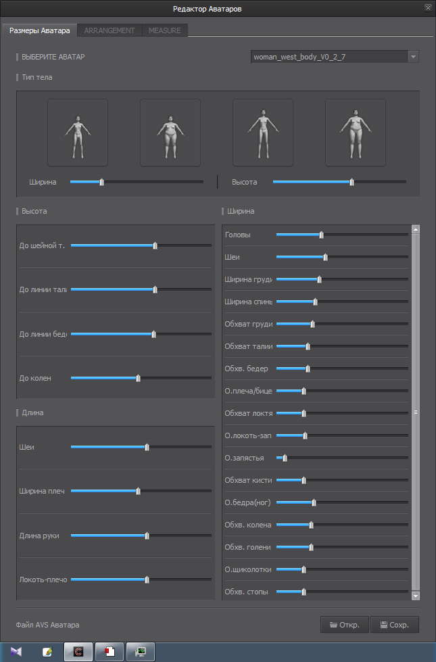The image size is (436, 662).
Task: Click the Файл AVS Аватара label
Action: (x=48, y=625)
